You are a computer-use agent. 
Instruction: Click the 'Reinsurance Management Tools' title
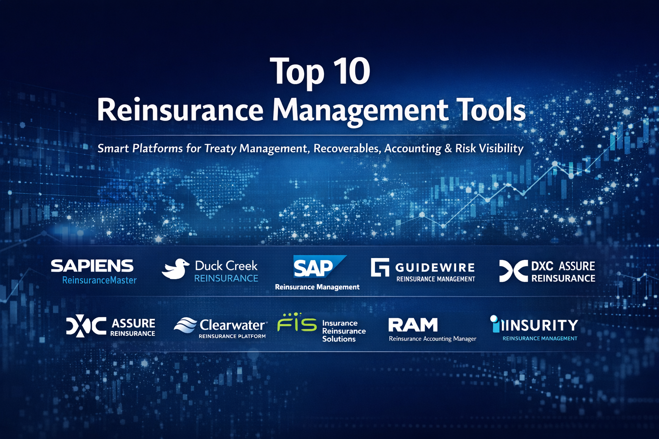coord(311,111)
